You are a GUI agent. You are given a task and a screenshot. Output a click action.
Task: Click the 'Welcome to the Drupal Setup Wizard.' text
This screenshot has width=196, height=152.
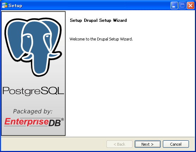tap(101, 39)
